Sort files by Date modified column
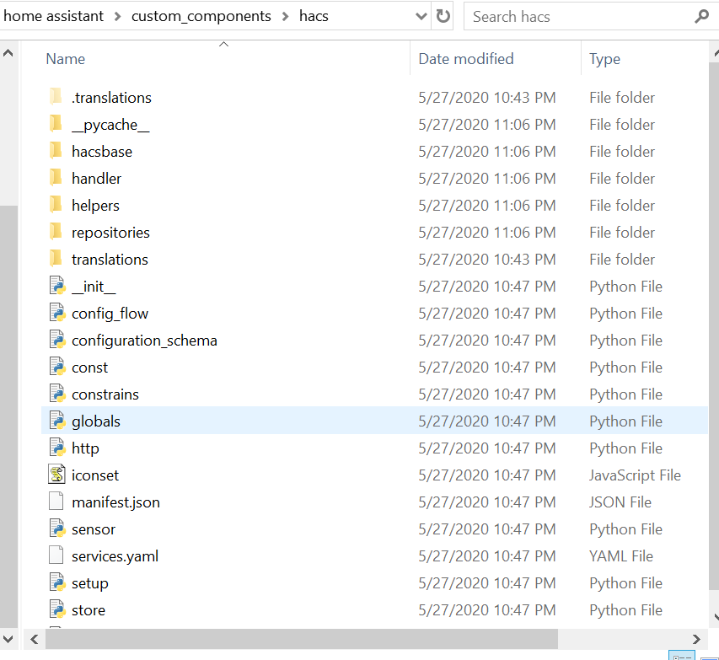Viewport: 719px width, 660px height. point(465,58)
